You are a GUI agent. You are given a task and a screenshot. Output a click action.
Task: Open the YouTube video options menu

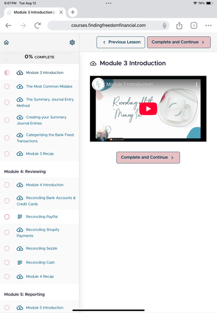(196, 85)
